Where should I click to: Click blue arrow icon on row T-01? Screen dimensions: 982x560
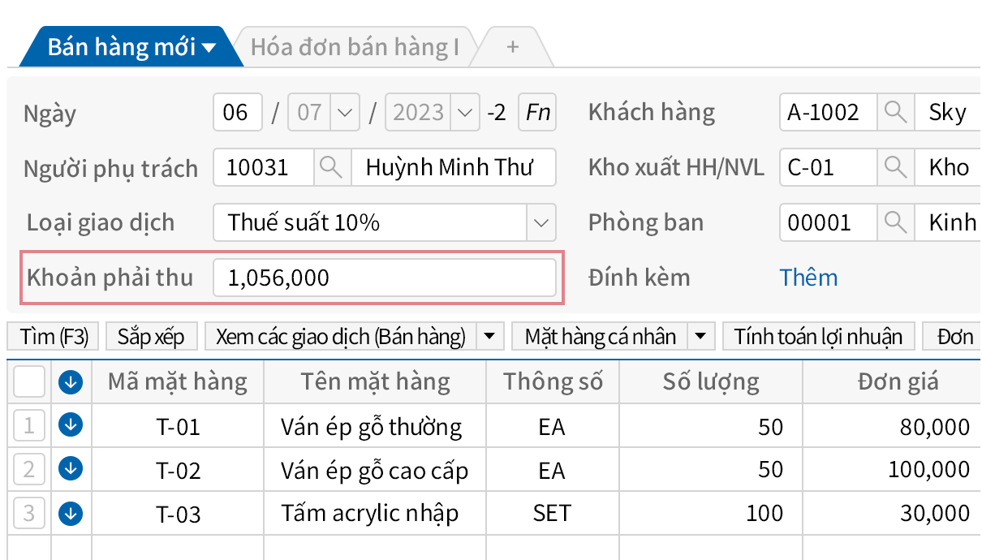(x=70, y=426)
